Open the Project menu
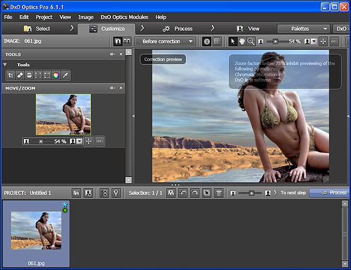Viewport: 351px width, 270px height. coord(44,17)
